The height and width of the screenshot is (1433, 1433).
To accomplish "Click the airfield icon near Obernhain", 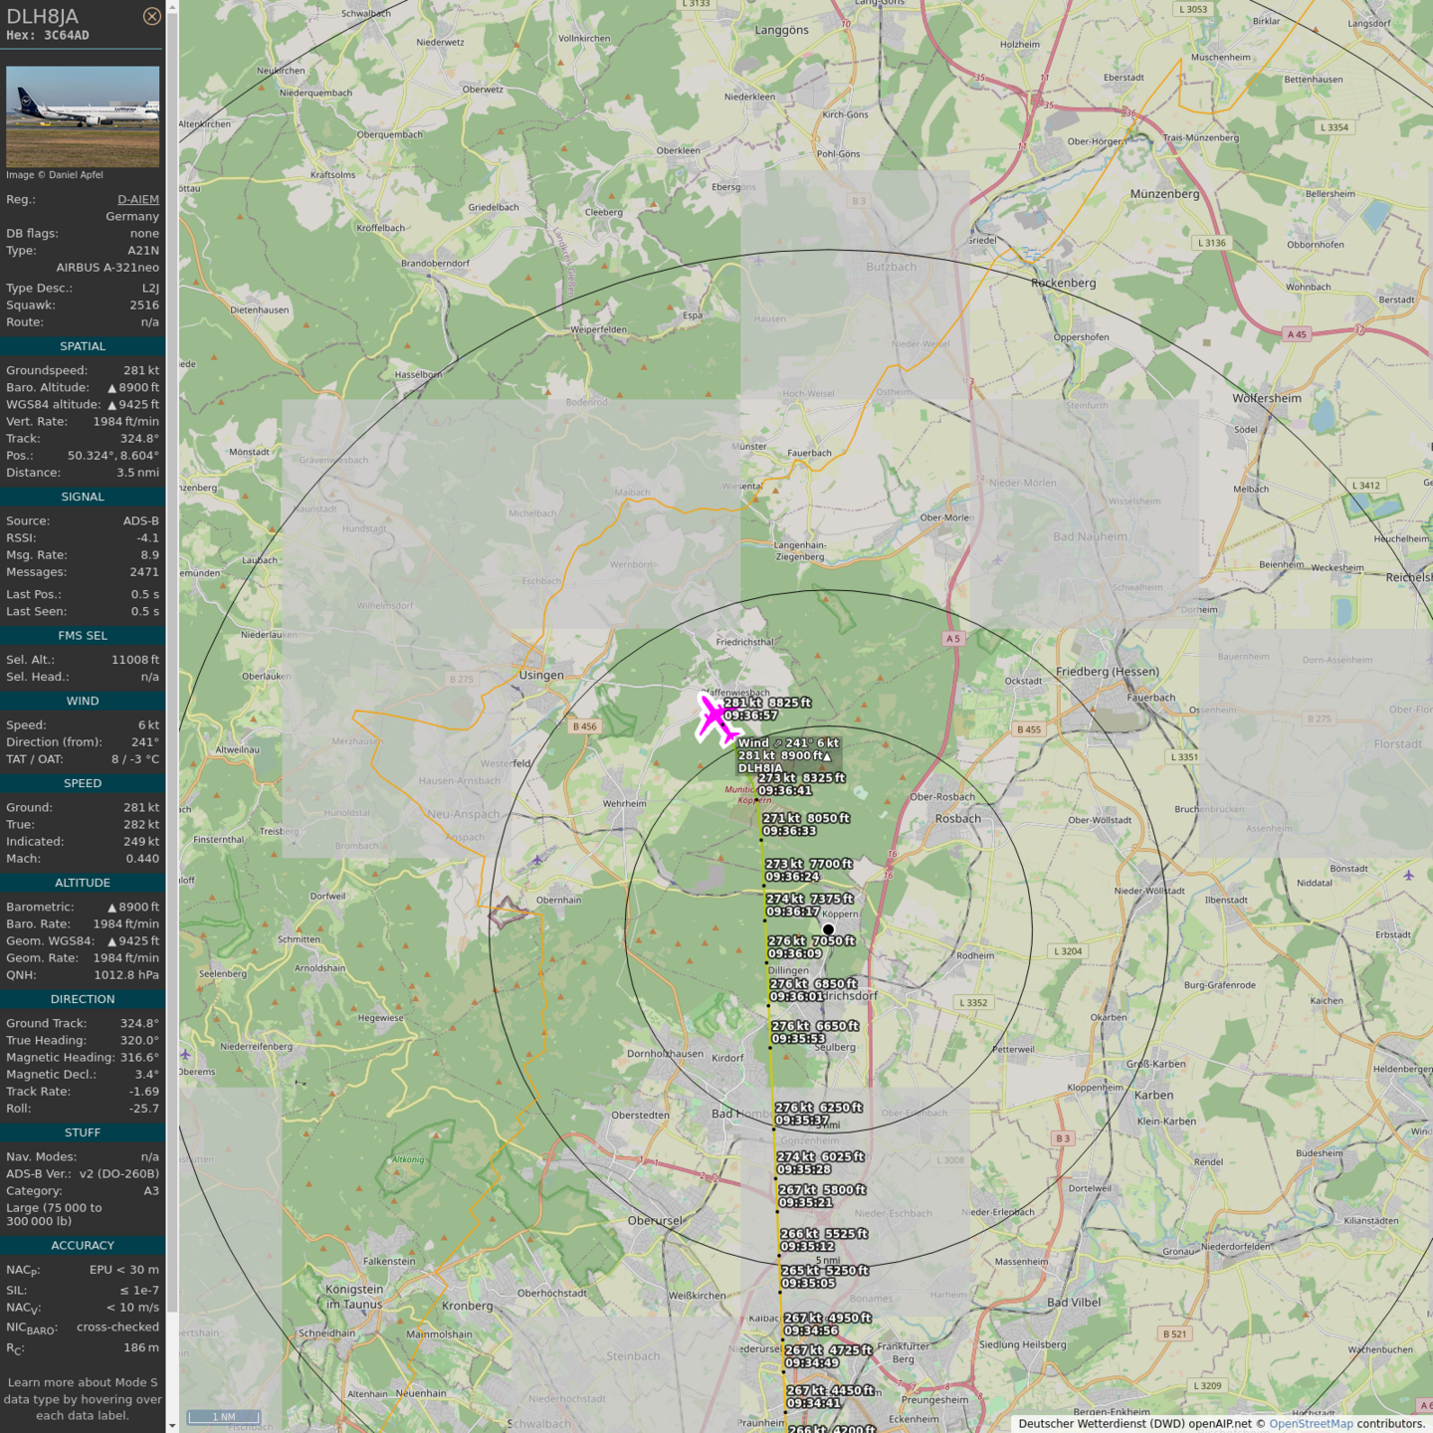I will click(537, 859).
